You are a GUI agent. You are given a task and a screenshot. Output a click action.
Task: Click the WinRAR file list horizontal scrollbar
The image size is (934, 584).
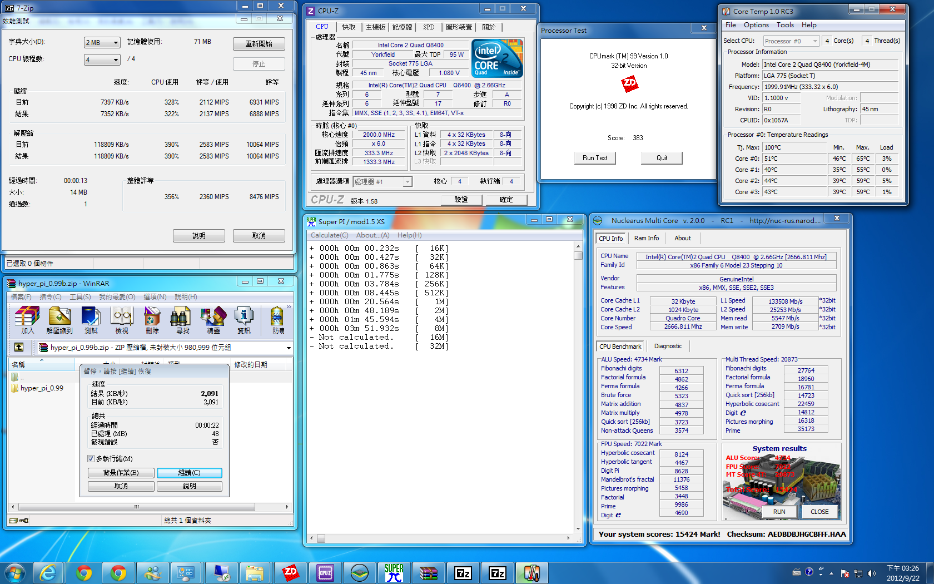[150, 507]
